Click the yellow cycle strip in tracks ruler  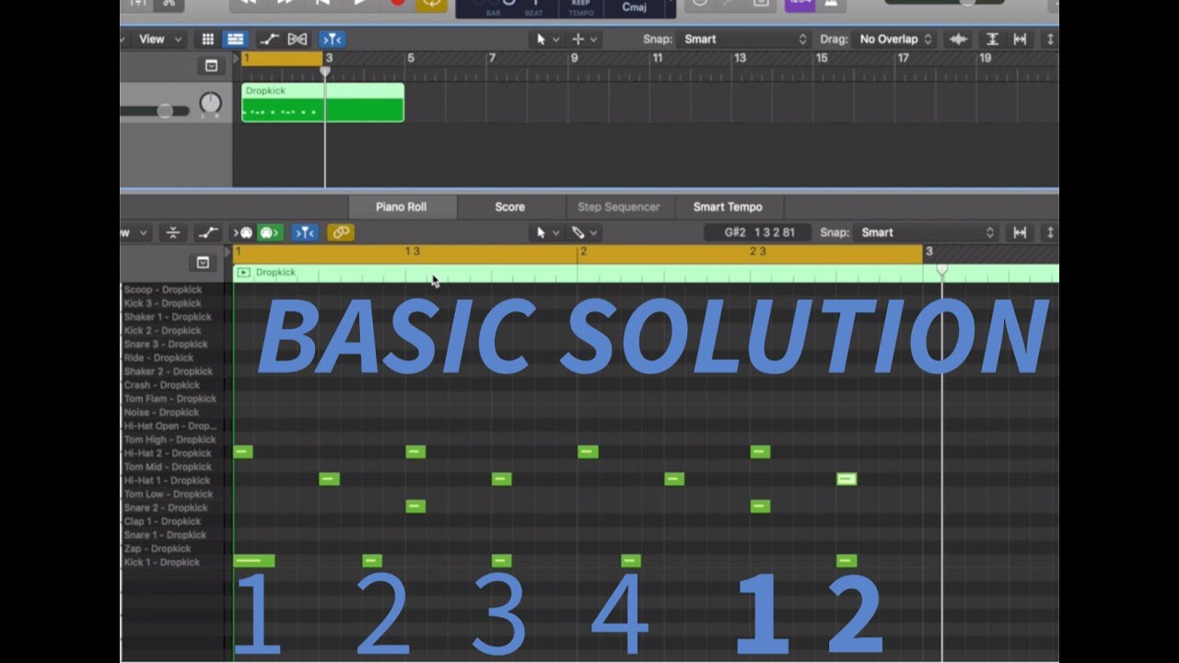coord(282,58)
